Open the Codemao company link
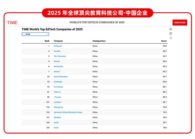This screenshot has height=139, width=195. point(58,46)
